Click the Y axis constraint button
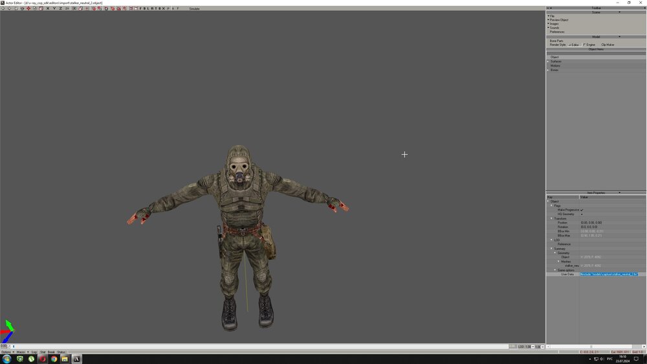Viewport: 647px width, 364px height. (x=54, y=8)
